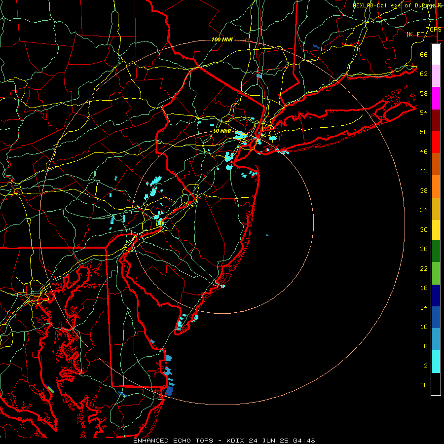Image resolution: width=444 pixels, height=444 pixels.
Task: Click the 'TOPS' legend heading
Action: tap(434, 30)
